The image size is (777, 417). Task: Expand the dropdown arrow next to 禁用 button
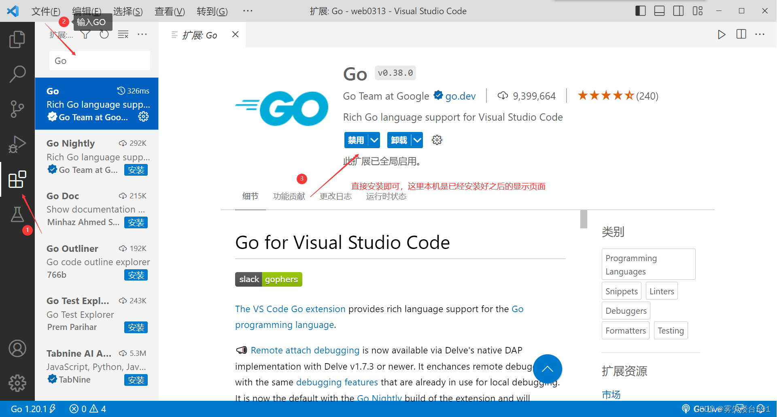374,140
